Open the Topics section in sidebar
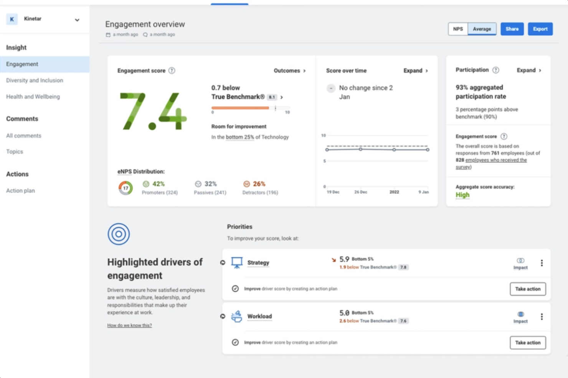Viewport: 568px width, 378px height. click(x=15, y=151)
